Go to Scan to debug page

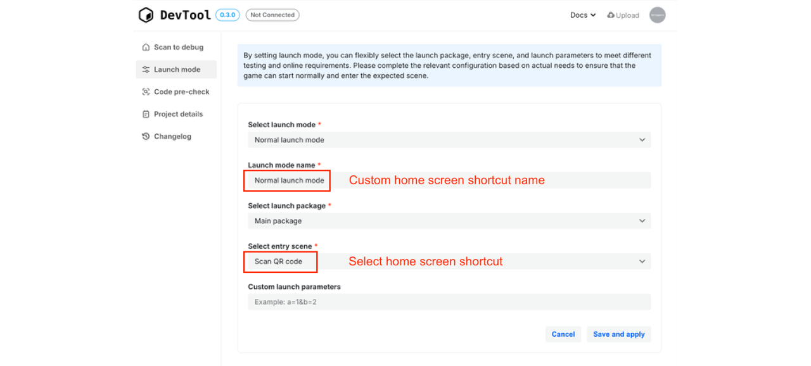(x=178, y=47)
